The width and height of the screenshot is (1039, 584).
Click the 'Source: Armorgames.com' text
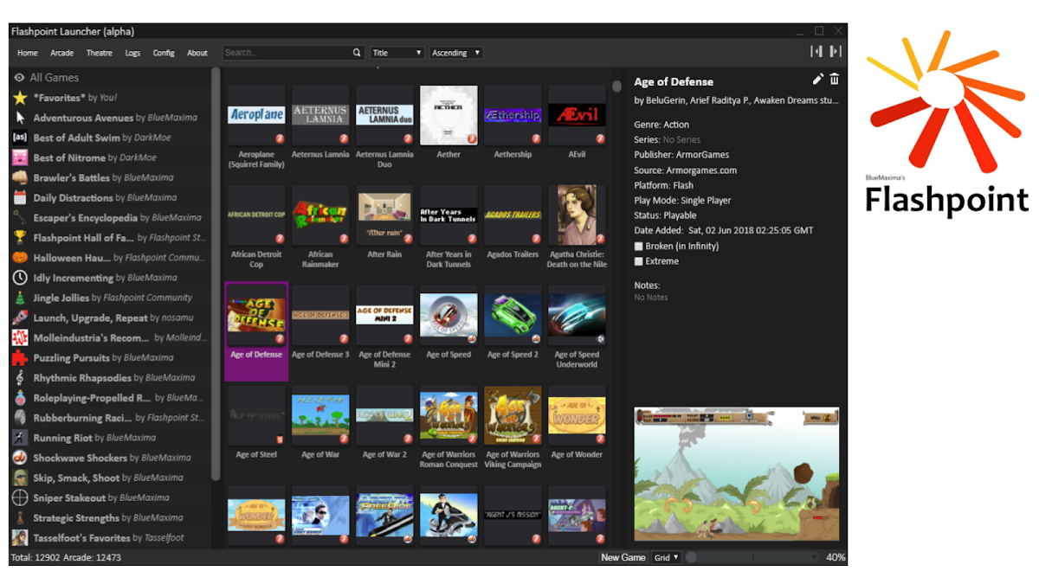686,170
